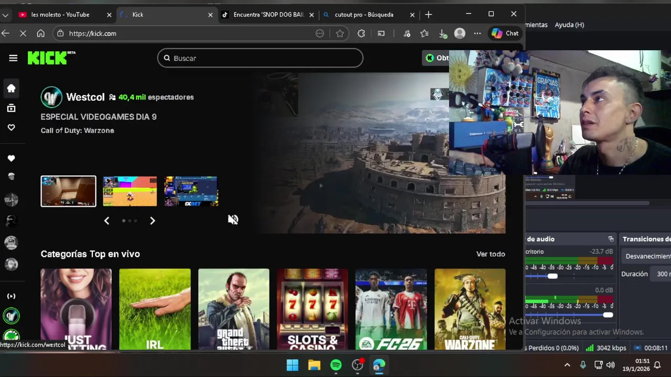This screenshot has width=671, height=377.
Task: Open browser downloads
Action: click(443, 34)
